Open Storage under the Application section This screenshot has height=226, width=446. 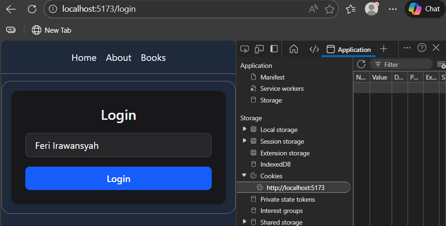coord(271,100)
